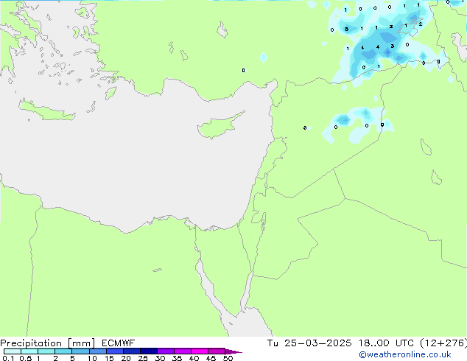Click the precipitation value '3' on the map
Viewport: 467px width, 361px height.
(393, 46)
